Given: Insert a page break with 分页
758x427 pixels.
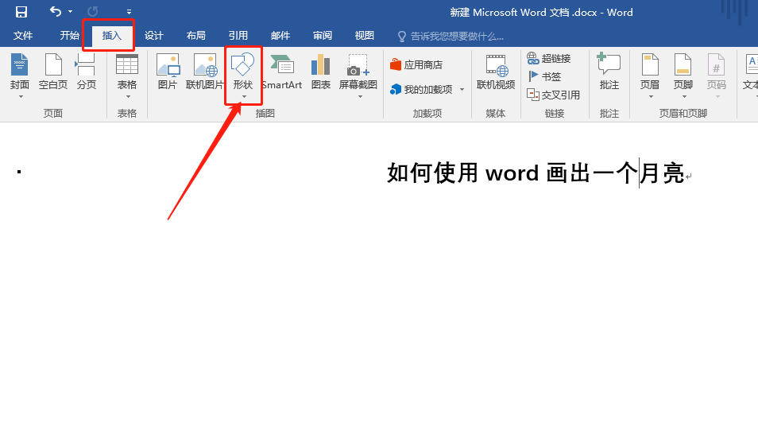Looking at the screenshot, I should point(86,72).
